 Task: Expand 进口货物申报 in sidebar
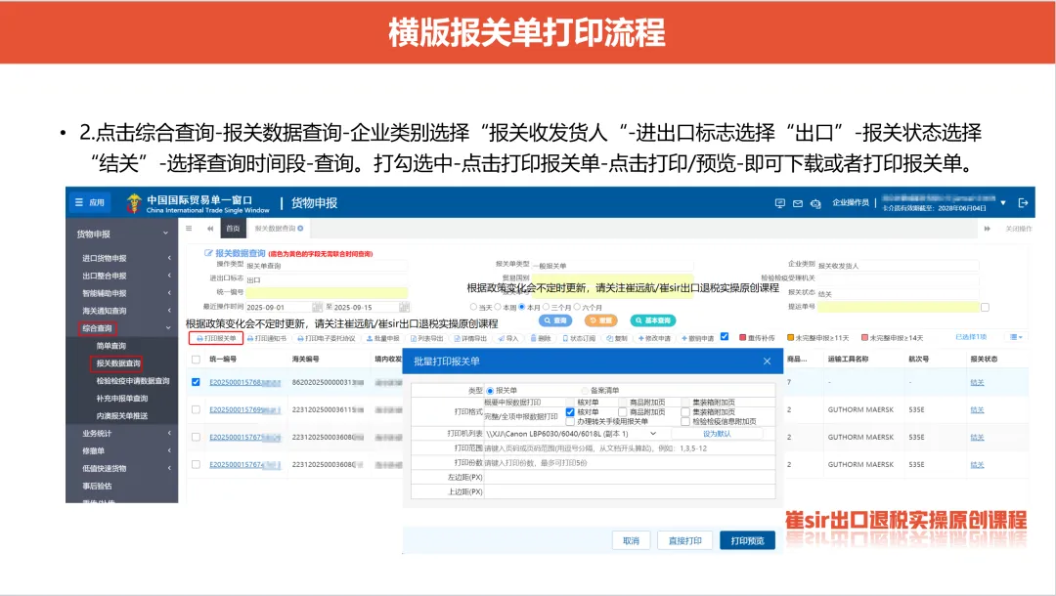click(x=122, y=258)
